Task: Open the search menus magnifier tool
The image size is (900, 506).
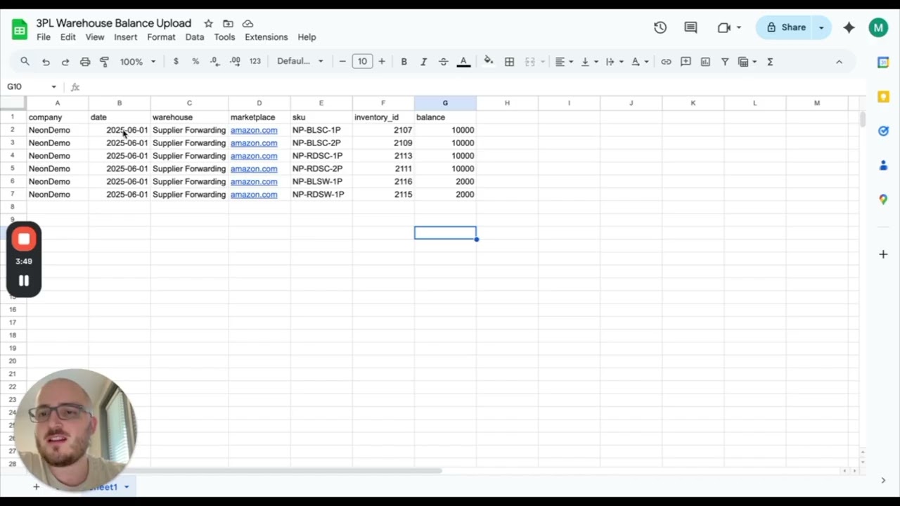Action: [x=25, y=62]
